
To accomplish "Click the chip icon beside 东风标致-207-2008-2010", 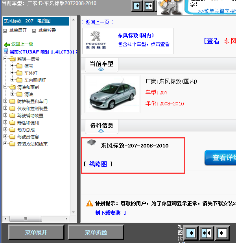I will (x=92, y=142).
